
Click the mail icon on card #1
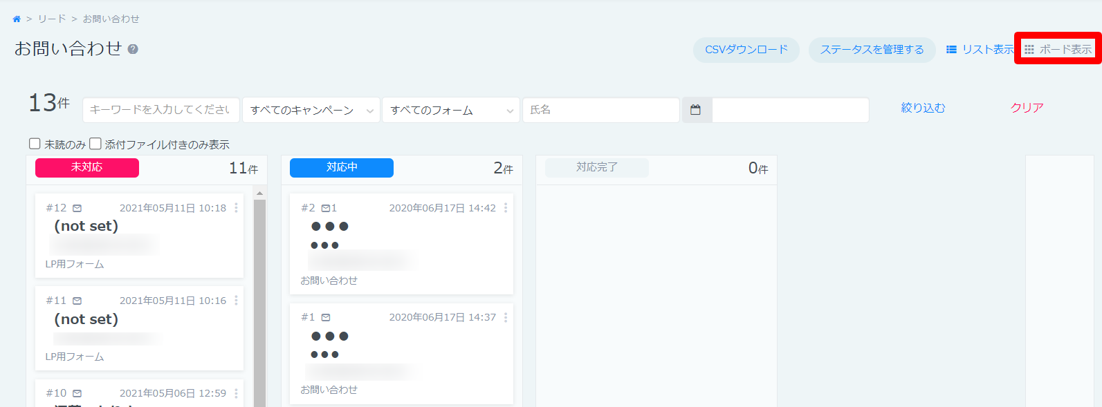tap(326, 317)
